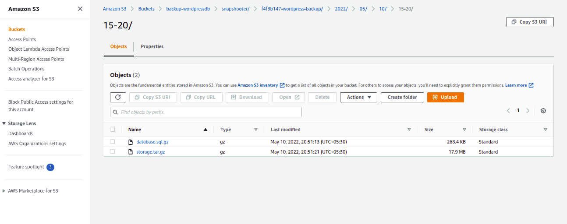Go to 05/ breadcrumb
The height and width of the screenshot is (224, 567).
363,9
